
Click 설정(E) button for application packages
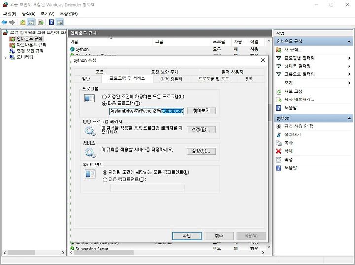tap(201, 130)
